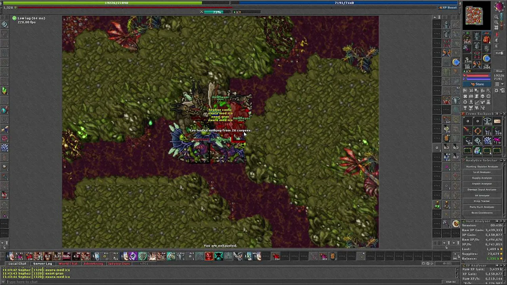The image size is (507, 285).
Task: Select the blue orb in equipment panel
Action: [x=486, y=59]
